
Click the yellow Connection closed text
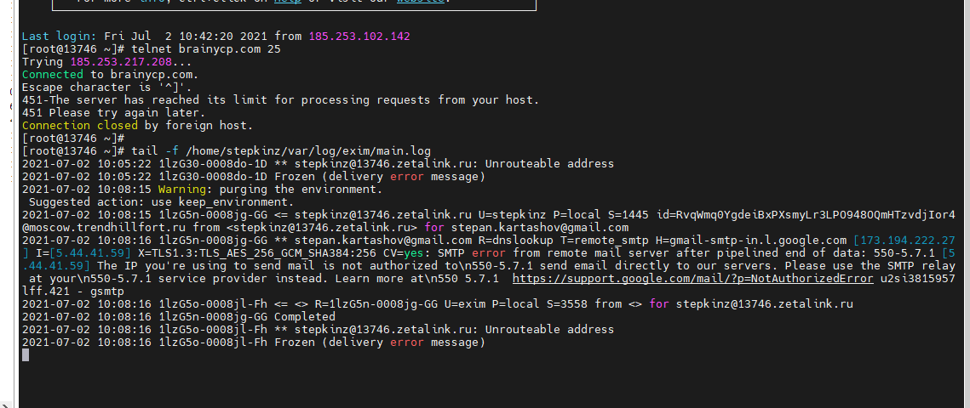click(80, 125)
